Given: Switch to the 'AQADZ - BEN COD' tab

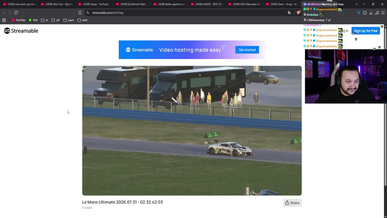Looking at the screenshot, I should [207, 4].
